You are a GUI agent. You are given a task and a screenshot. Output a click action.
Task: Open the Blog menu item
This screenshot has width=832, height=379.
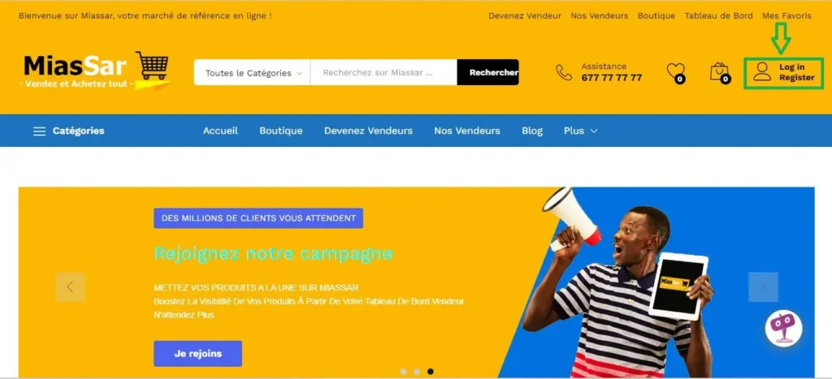531,131
